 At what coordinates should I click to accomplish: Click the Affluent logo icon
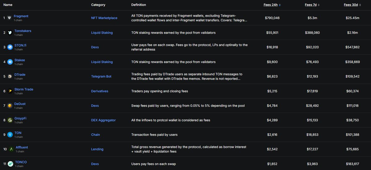click(x=11, y=149)
